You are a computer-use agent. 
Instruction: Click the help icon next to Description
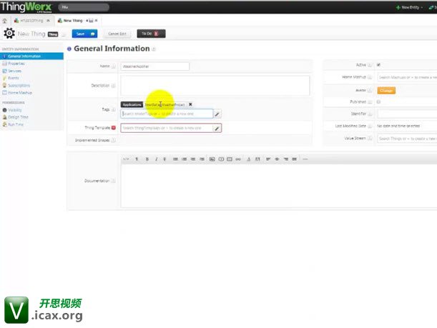click(x=113, y=86)
